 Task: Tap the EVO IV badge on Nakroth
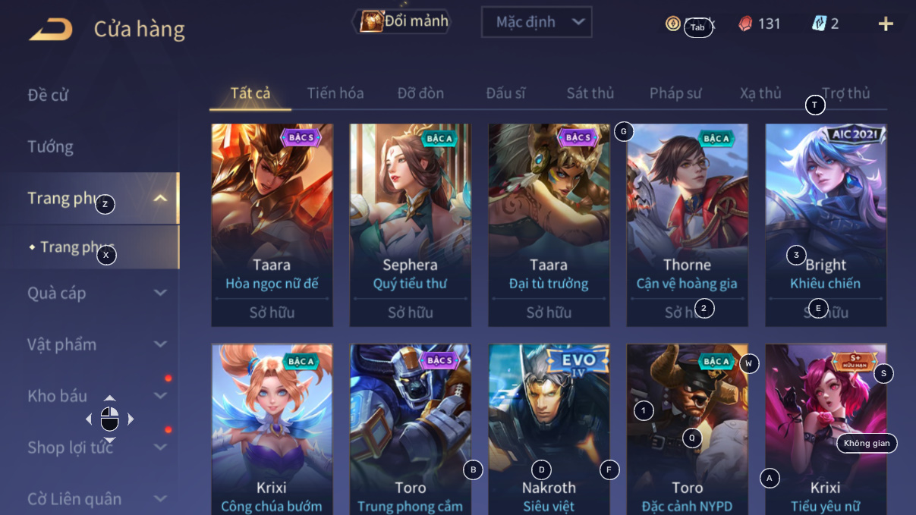579,361
